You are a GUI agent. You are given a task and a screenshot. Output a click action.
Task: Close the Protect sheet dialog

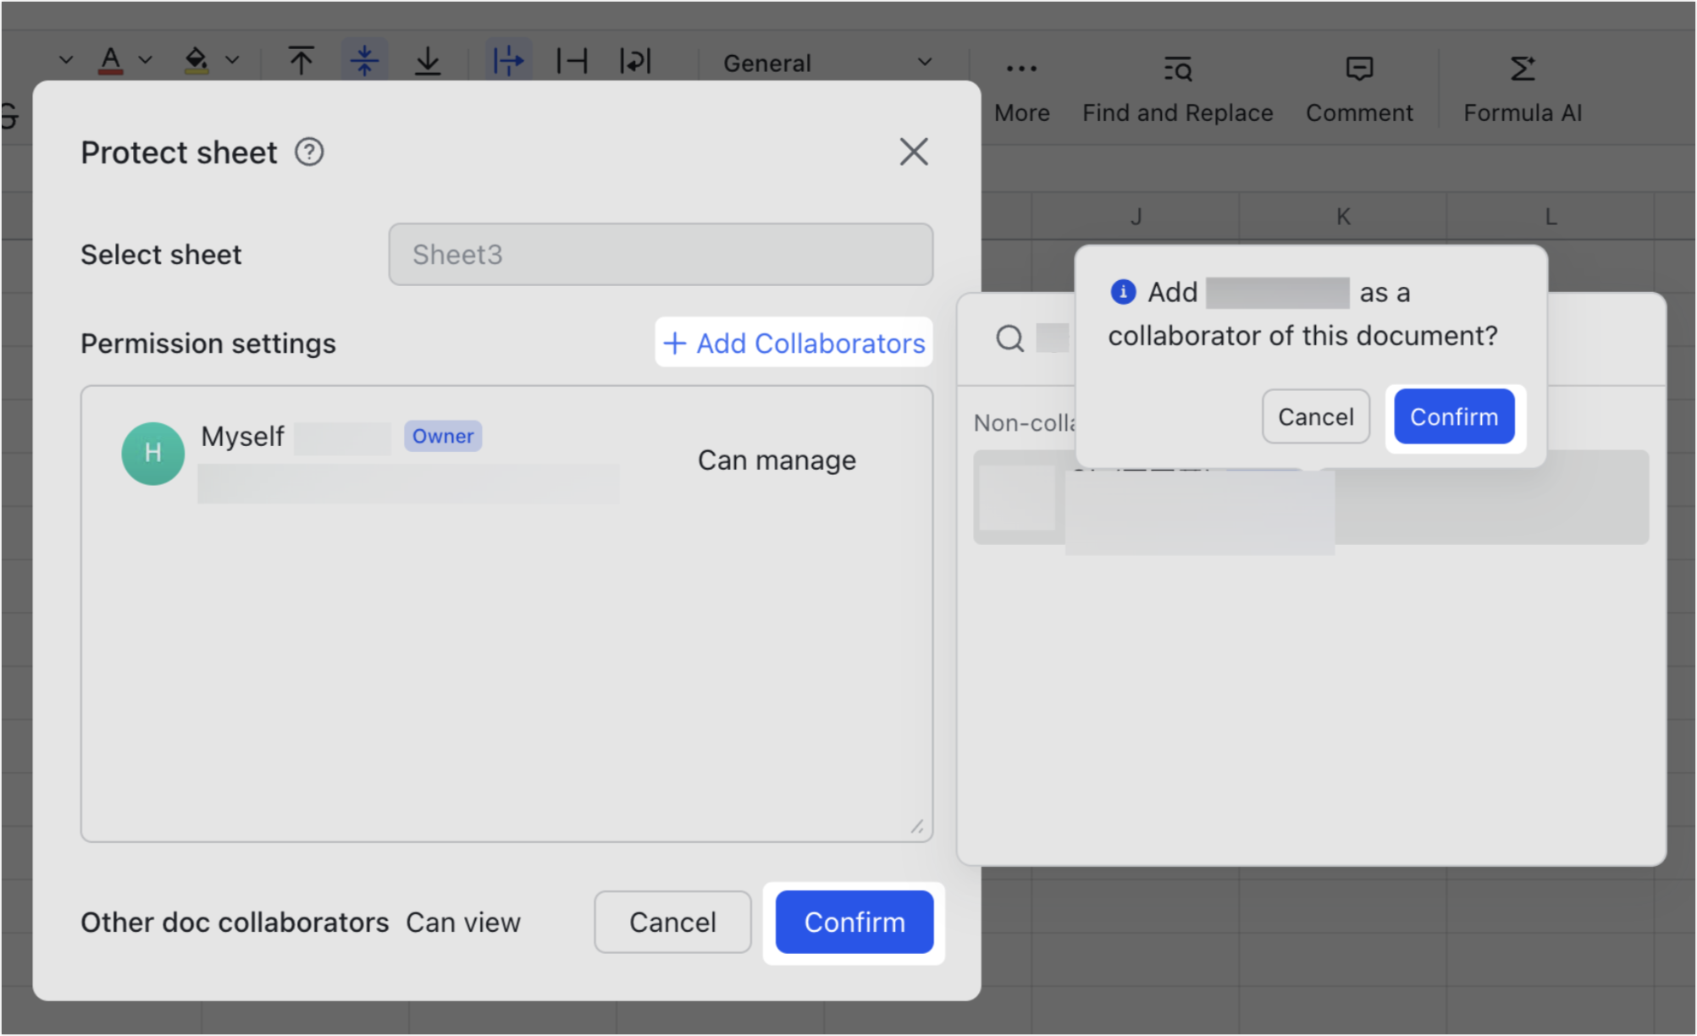pyautogui.click(x=914, y=152)
